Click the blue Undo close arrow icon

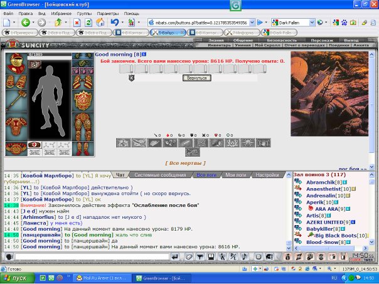pyautogui.click(x=115, y=23)
